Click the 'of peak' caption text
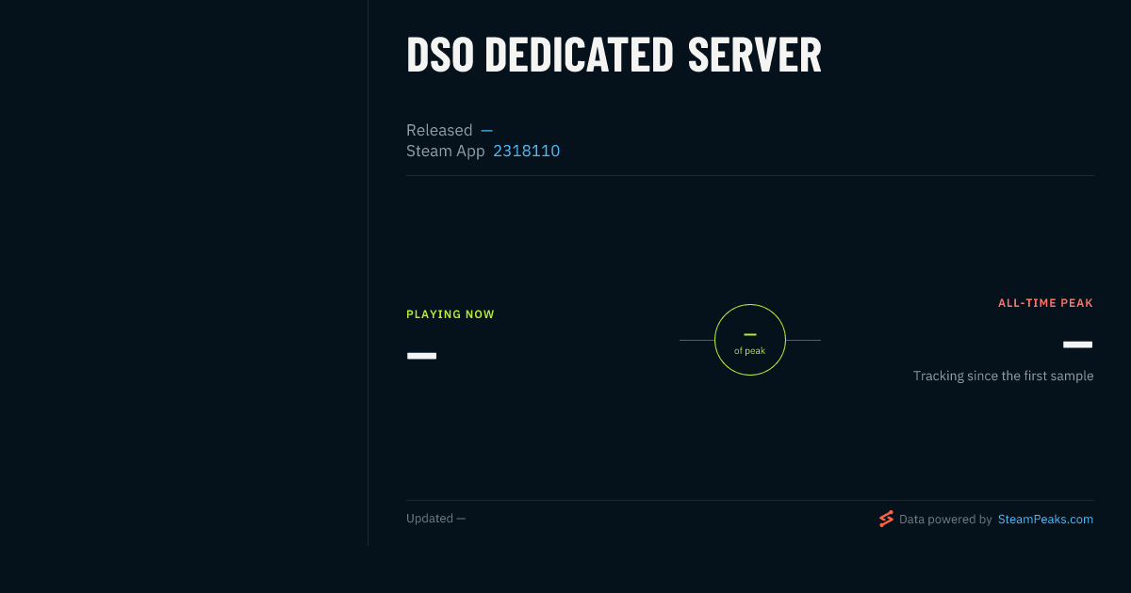The height and width of the screenshot is (593, 1131). 750,350
